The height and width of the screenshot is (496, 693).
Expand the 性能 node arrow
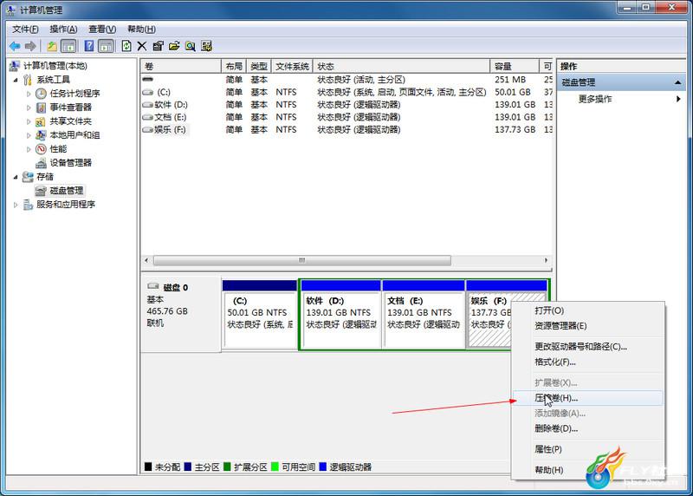[29, 149]
